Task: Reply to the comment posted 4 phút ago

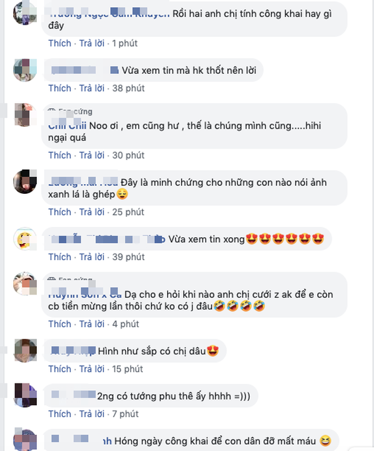Action: (x=92, y=324)
